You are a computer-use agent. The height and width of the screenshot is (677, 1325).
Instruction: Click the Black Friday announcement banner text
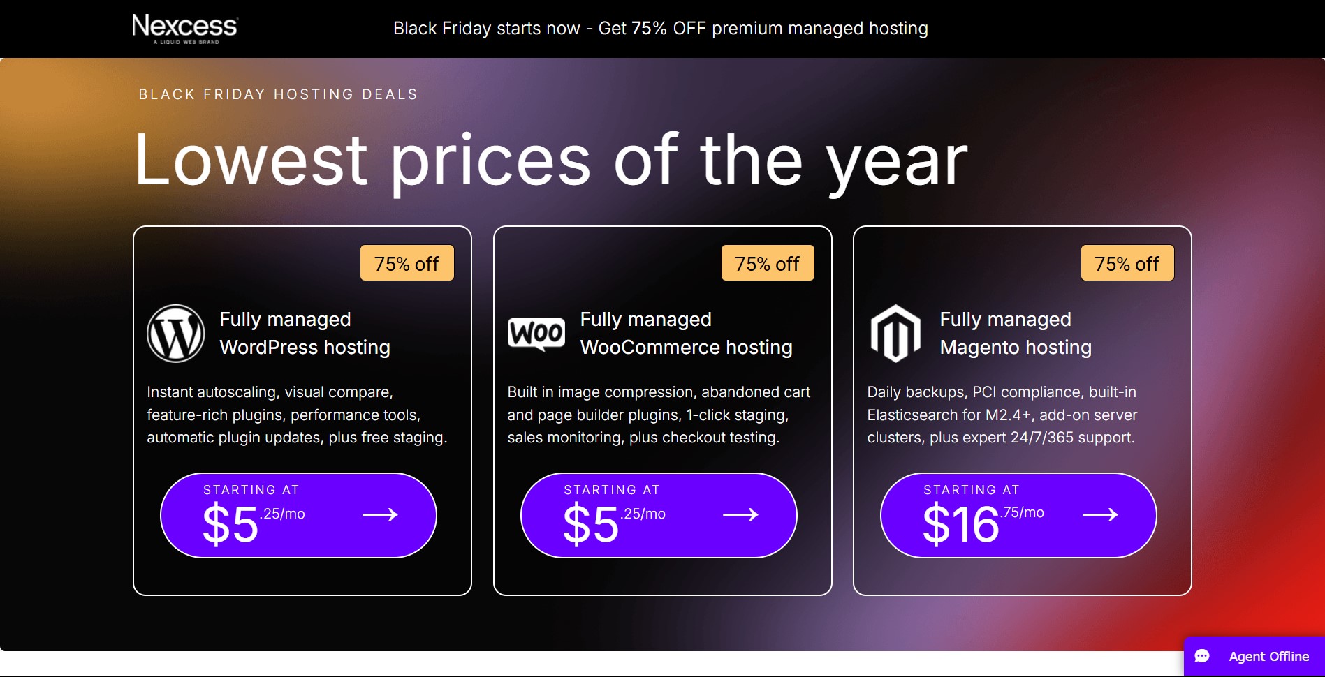[661, 28]
